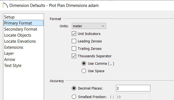The height and width of the screenshot is (100, 174).
Task: Select the Use Comma radio button
Action: pyautogui.click(x=84, y=64)
